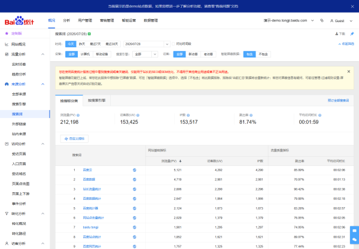This screenshot has width=359, height=249.
Task: Select the 计算机 device filter
Action: click(x=85, y=54)
